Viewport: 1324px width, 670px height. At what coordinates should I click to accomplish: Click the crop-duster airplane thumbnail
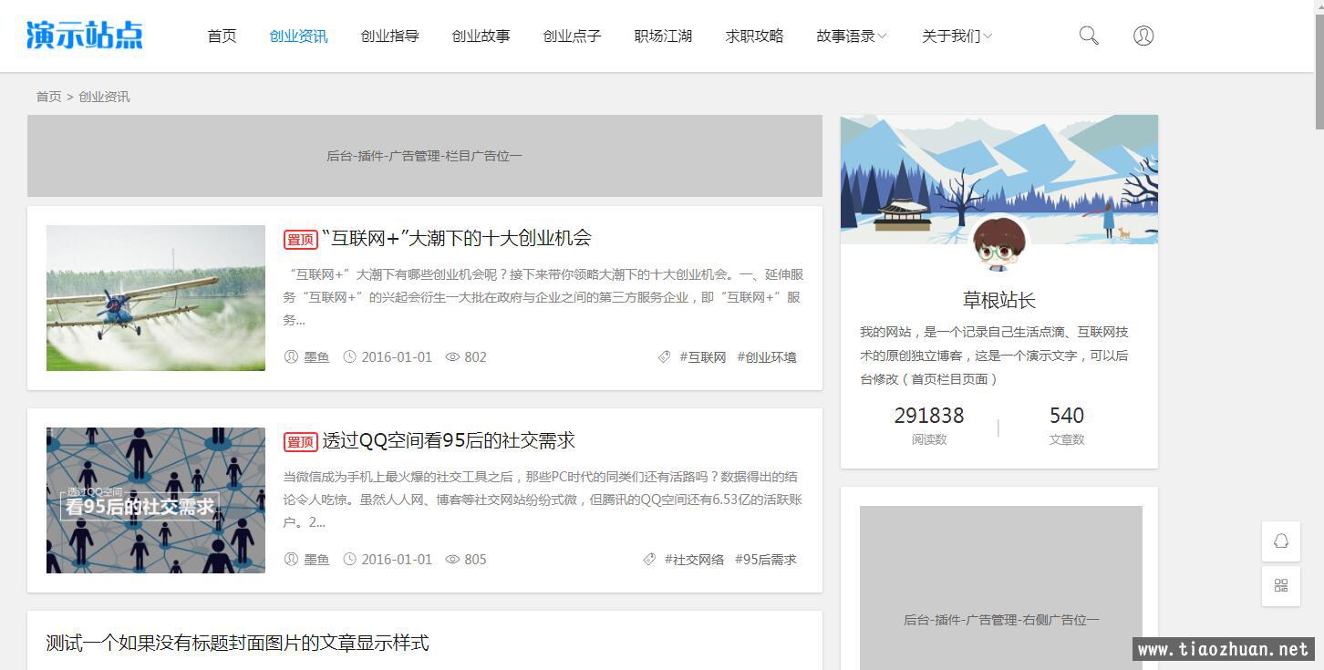tap(156, 298)
